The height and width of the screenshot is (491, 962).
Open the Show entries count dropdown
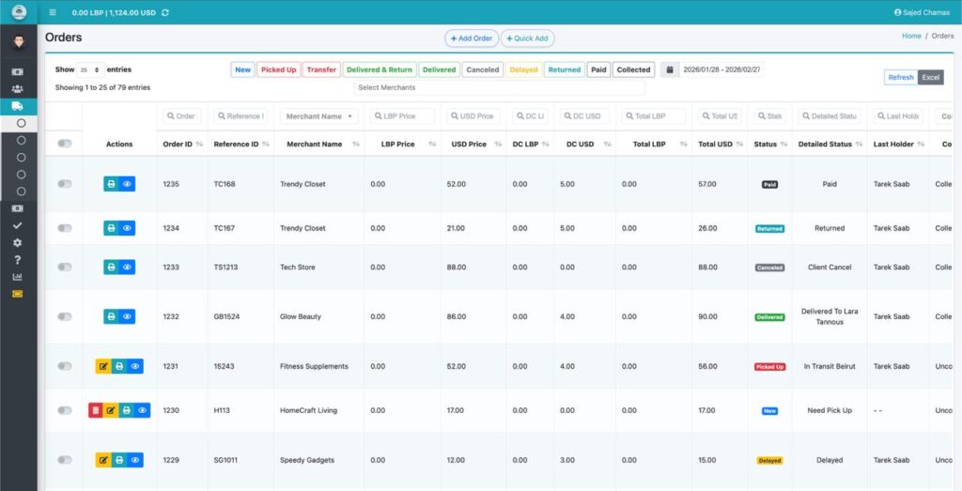click(90, 69)
